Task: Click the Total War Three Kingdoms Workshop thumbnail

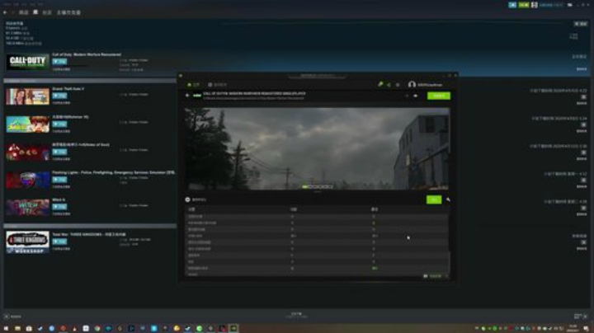Action: 28,242
